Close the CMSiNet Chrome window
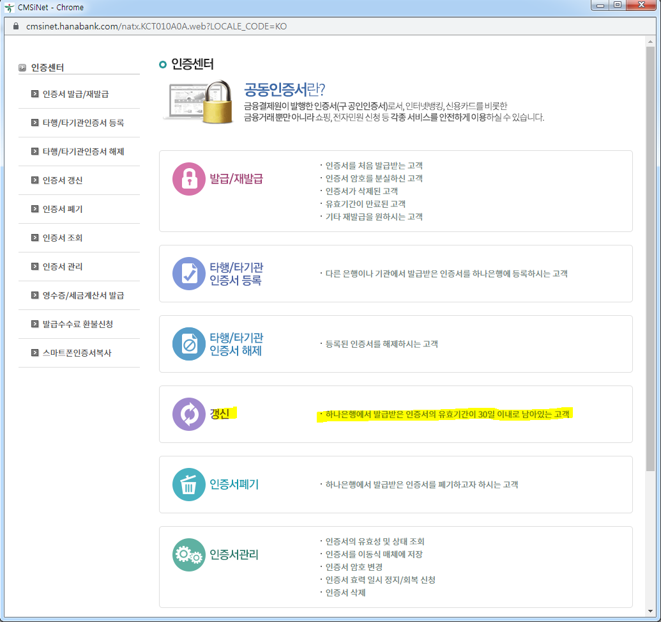This screenshot has height=622, width=661. [x=642, y=5]
